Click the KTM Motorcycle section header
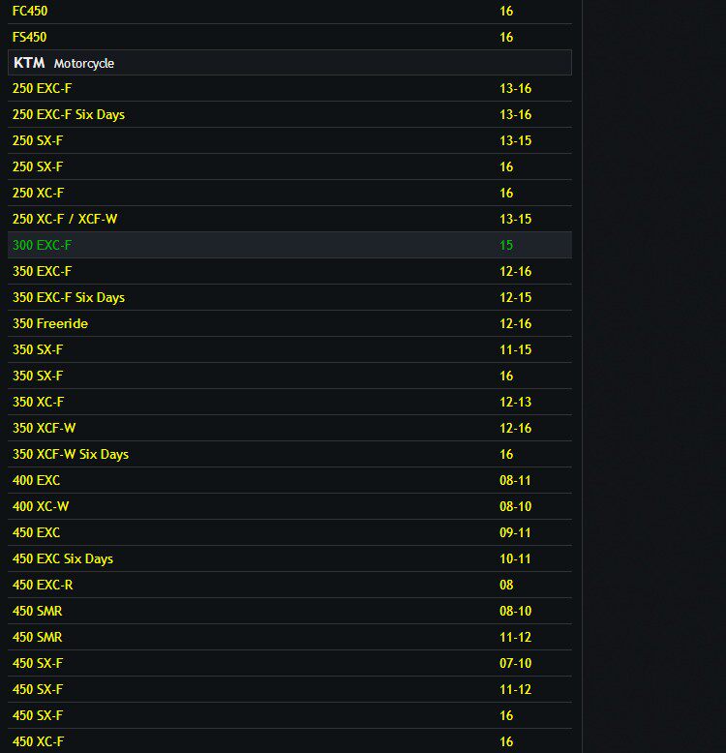The height and width of the screenshot is (753, 726). (x=64, y=63)
